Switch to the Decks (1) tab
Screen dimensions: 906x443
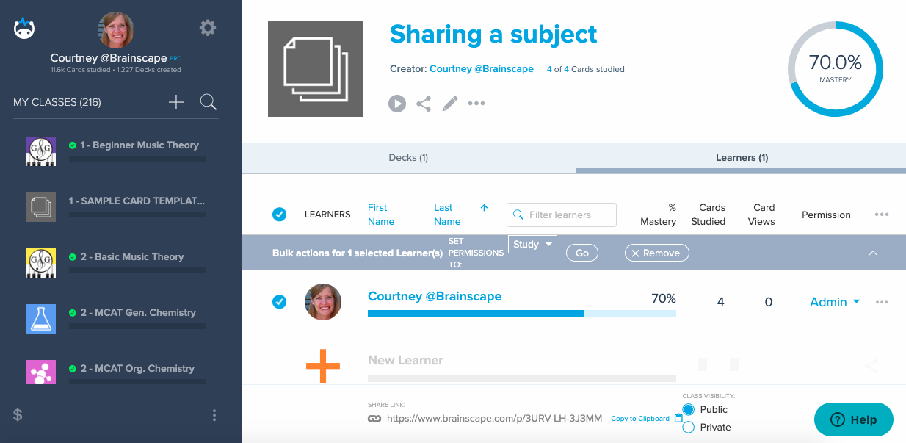click(x=408, y=158)
